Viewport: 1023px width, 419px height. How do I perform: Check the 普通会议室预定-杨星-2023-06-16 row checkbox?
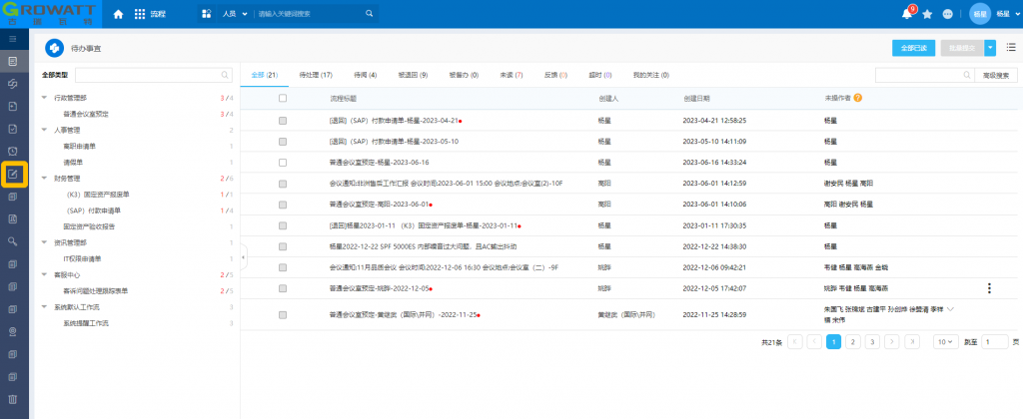click(283, 163)
